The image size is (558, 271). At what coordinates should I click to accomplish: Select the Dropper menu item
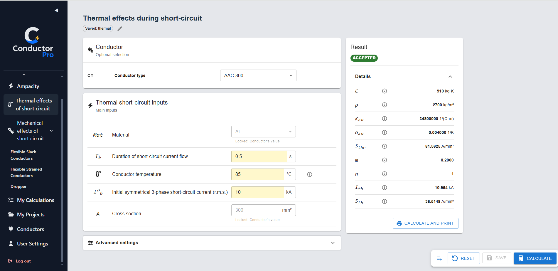18,186
